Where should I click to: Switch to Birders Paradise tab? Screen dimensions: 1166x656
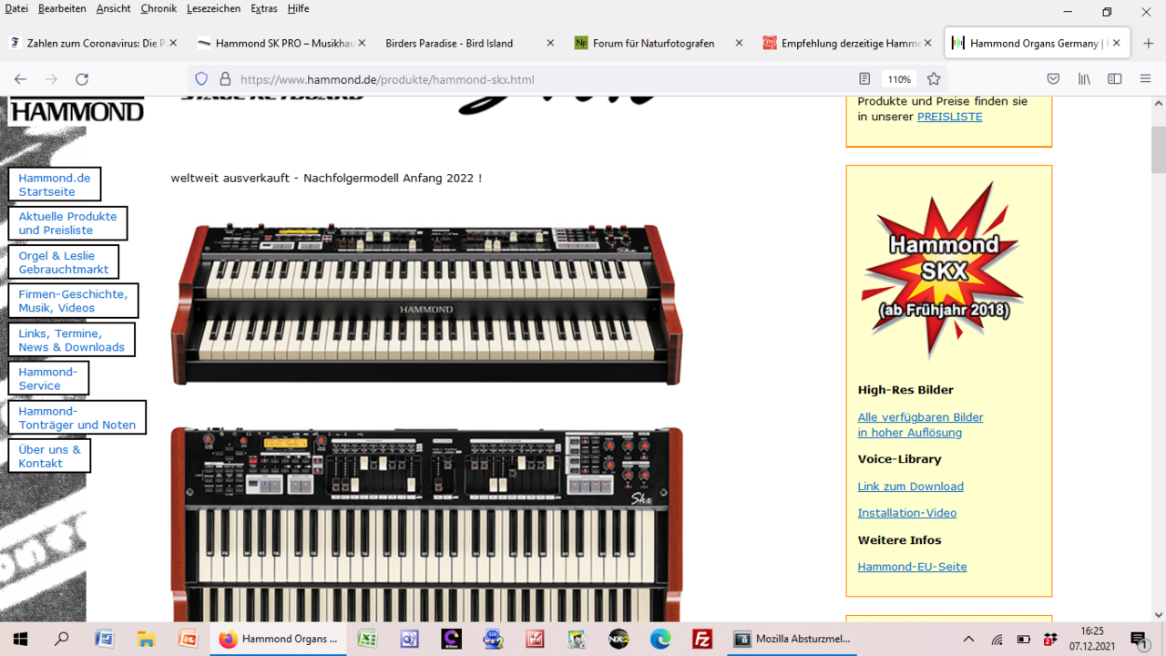[471, 43]
